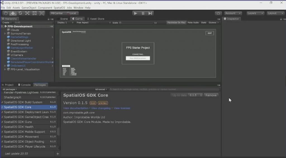The image size is (286, 158).
Task: Open the Account dropdown
Action: [233, 13]
